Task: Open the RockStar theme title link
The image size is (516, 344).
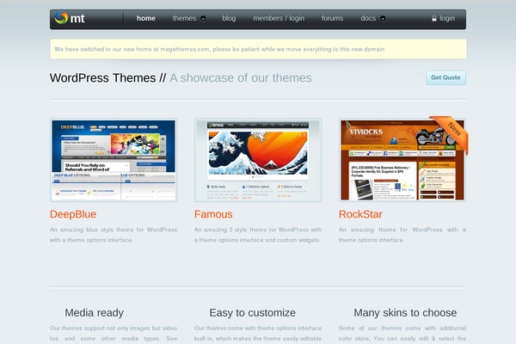Action: coord(360,214)
